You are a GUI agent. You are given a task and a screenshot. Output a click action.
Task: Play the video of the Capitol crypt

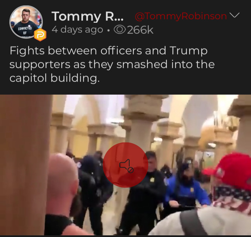coord(125,165)
